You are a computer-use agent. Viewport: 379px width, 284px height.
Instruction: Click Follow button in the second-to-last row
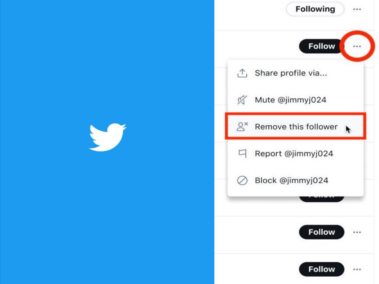click(321, 232)
